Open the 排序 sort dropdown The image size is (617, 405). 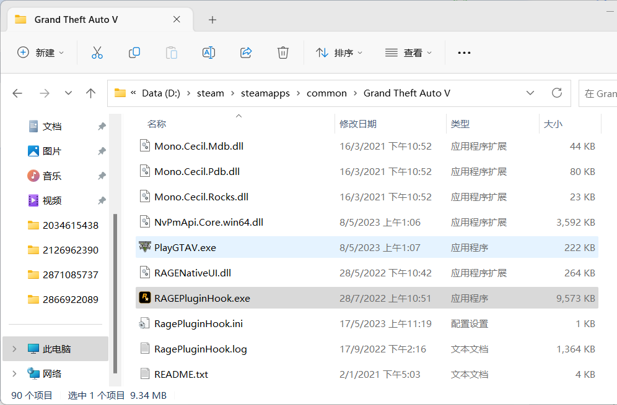tap(339, 53)
